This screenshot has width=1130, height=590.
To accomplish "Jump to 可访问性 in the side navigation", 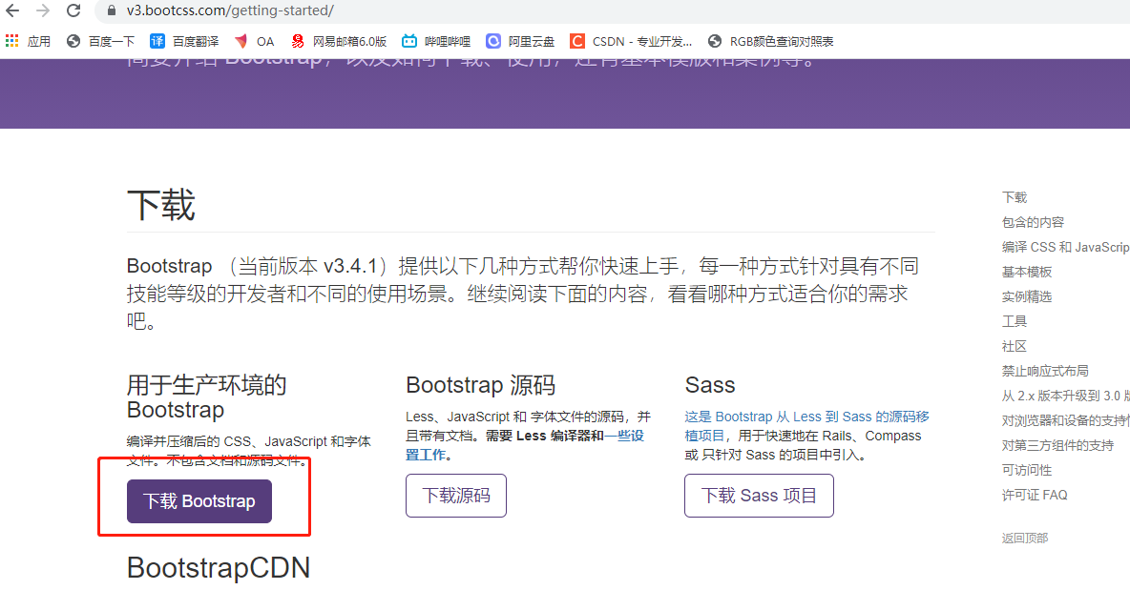I will tap(1027, 471).
